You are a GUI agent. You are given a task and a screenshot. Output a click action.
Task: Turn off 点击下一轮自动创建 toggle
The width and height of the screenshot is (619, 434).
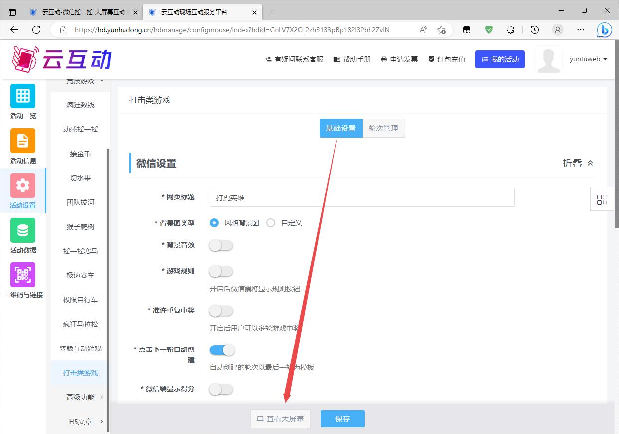click(222, 350)
